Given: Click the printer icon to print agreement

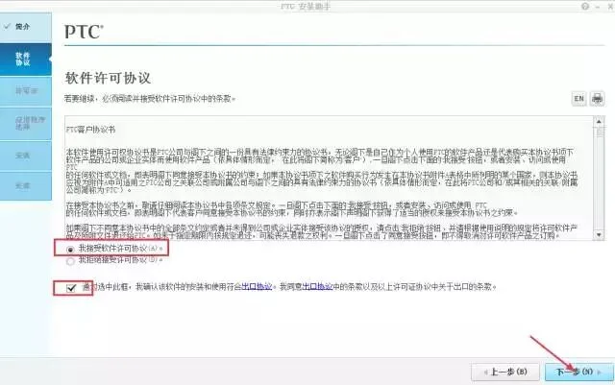Looking at the screenshot, I should [x=597, y=98].
